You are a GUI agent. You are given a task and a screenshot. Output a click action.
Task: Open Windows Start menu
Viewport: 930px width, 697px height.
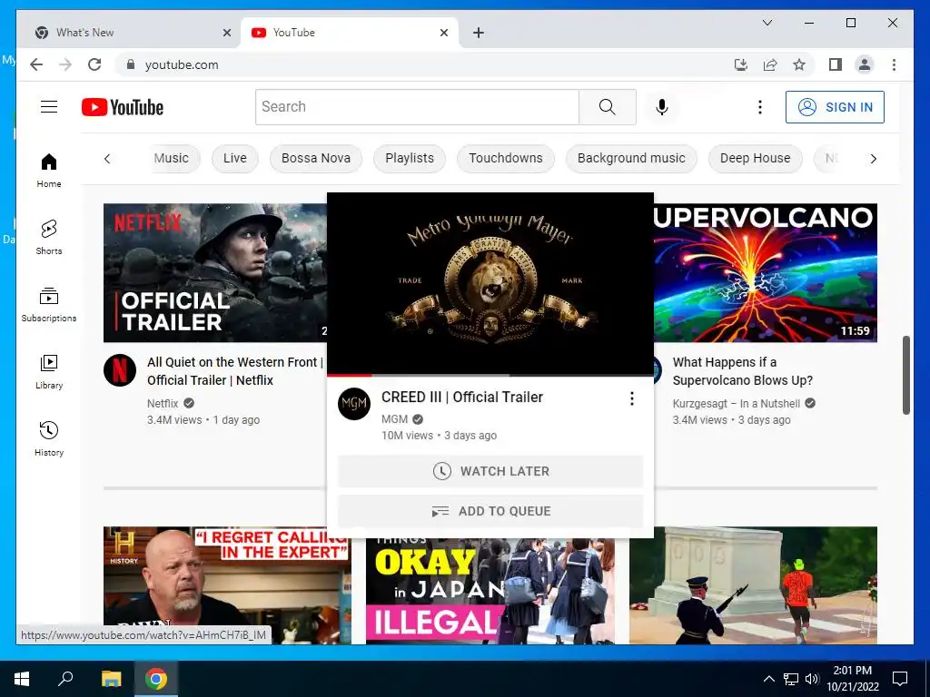22,679
